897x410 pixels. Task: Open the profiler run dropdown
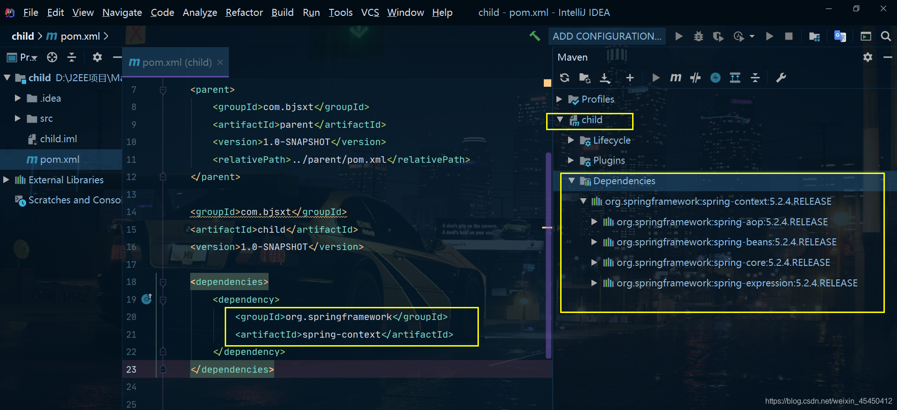[752, 36]
